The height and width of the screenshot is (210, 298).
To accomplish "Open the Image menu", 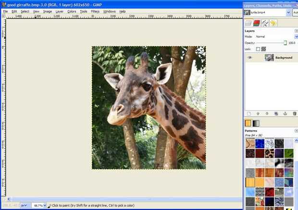I will (x=47, y=12).
